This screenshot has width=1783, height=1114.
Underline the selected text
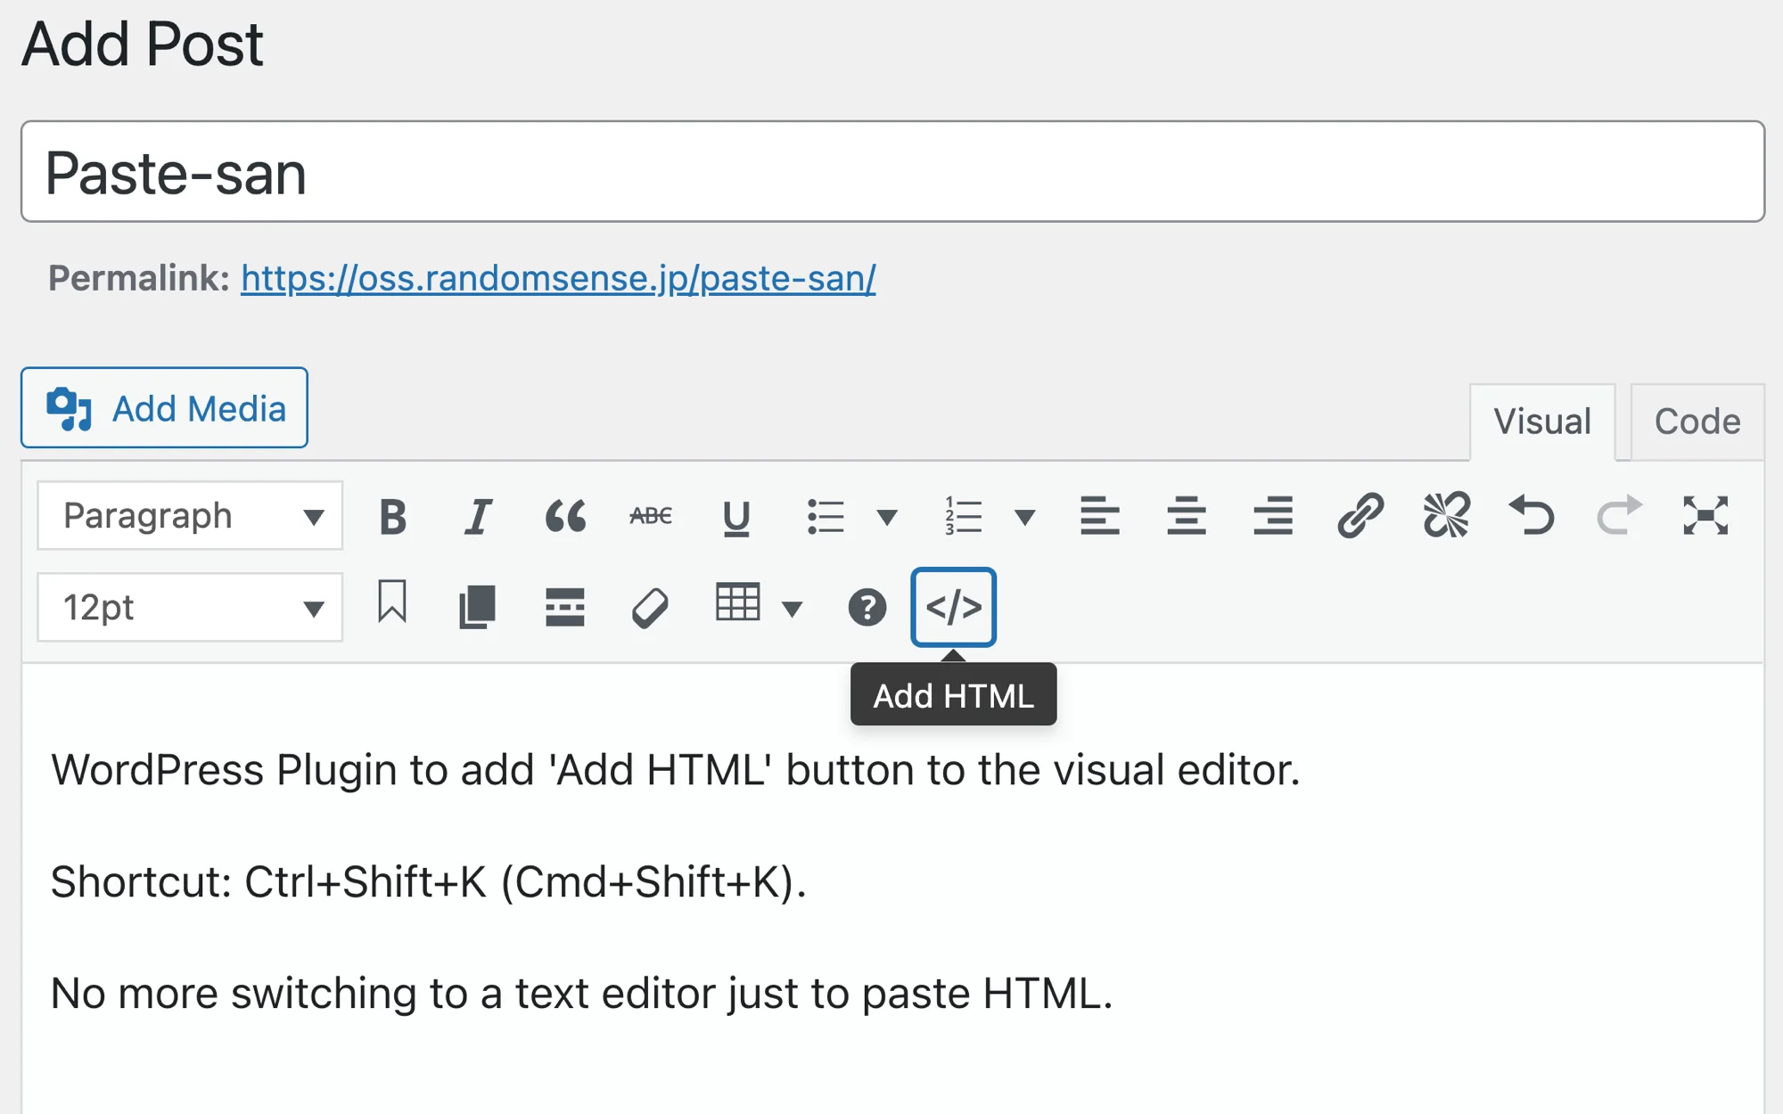pos(736,515)
